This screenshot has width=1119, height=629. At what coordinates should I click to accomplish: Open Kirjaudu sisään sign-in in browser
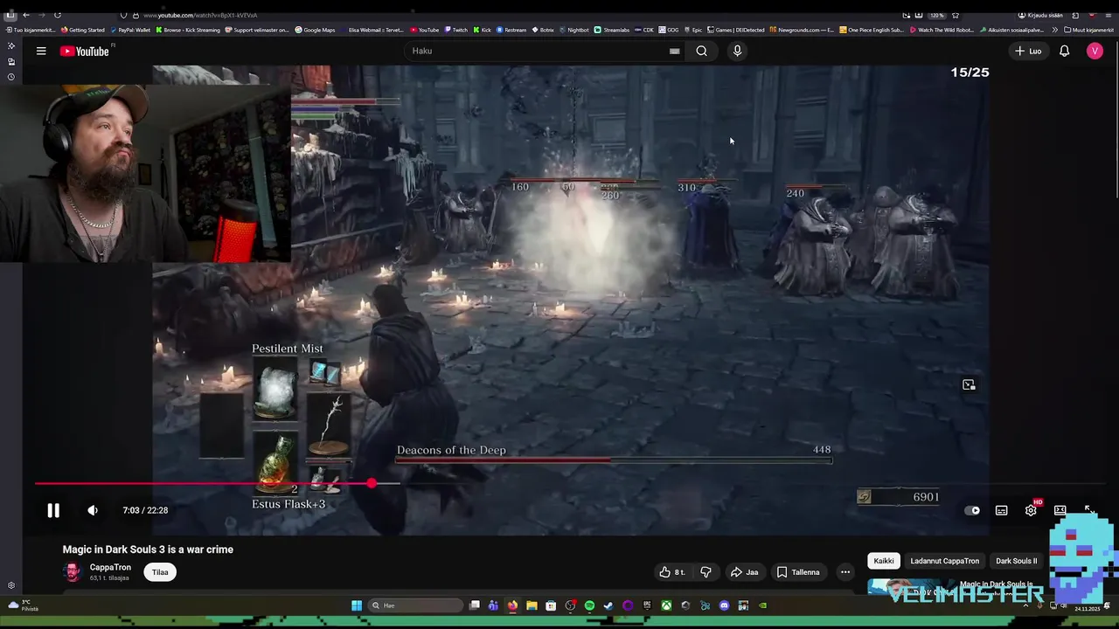[x=1040, y=15]
